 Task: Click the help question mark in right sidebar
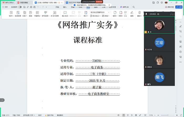point(181,51)
